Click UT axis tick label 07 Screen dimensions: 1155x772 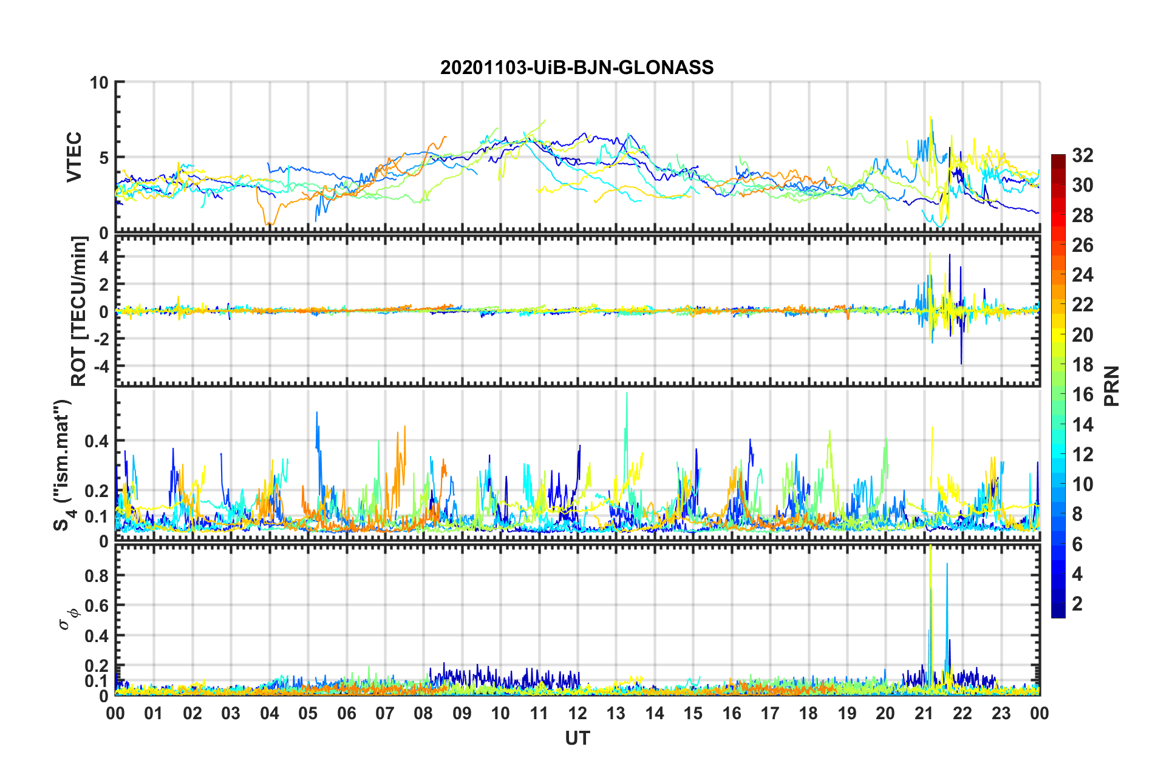click(x=385, y=713)
